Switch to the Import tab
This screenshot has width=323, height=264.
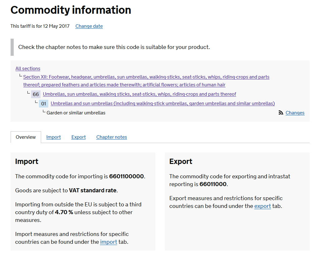pos(53,137)
